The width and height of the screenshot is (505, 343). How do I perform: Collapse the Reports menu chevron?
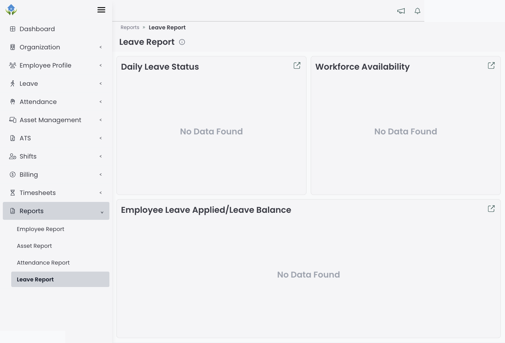click(102, 212)
